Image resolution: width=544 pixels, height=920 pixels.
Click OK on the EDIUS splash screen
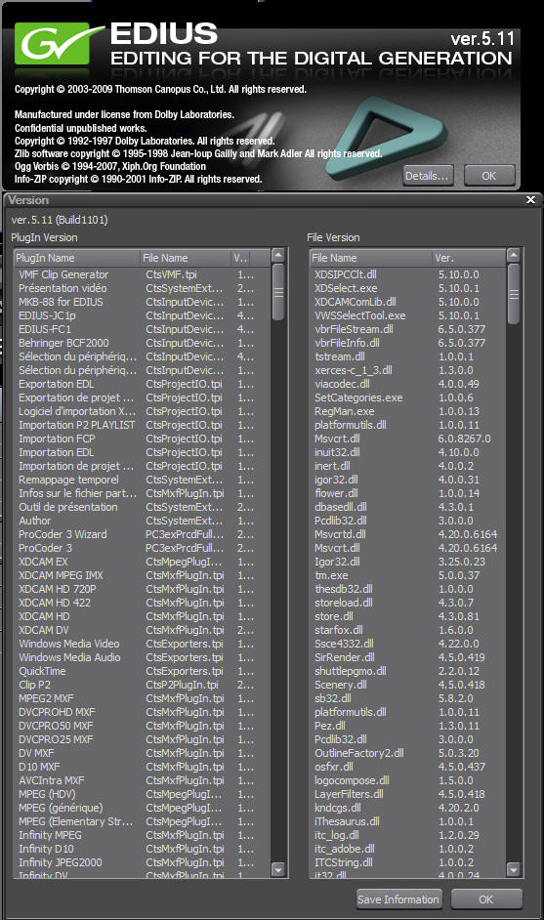pyautogui.click(x=489, y=176)
